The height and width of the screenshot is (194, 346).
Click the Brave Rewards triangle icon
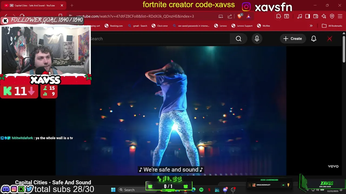pyautogui.click(x=248, y=16)
